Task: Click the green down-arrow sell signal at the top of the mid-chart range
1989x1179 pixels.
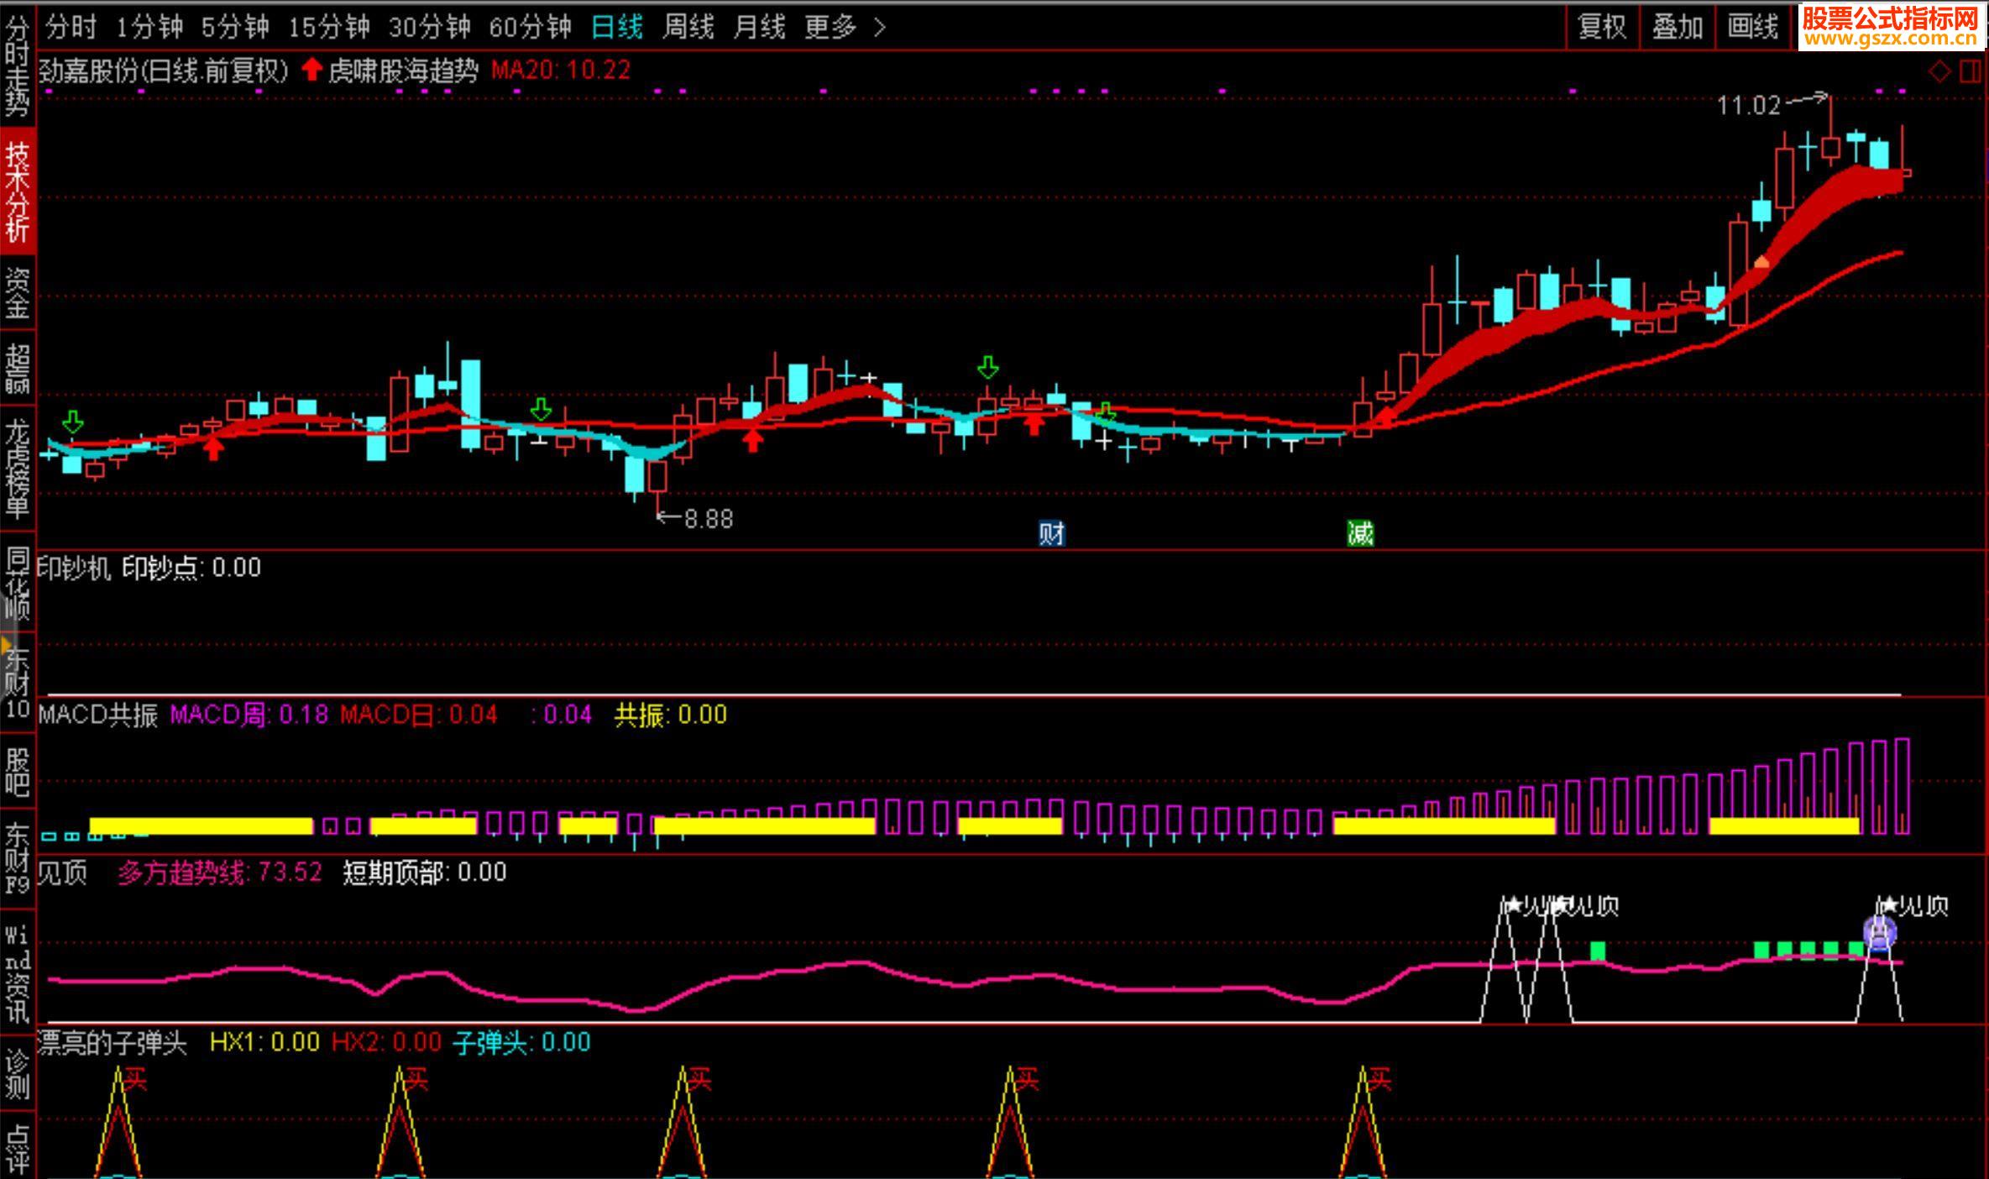Action: tap(988, 367)
